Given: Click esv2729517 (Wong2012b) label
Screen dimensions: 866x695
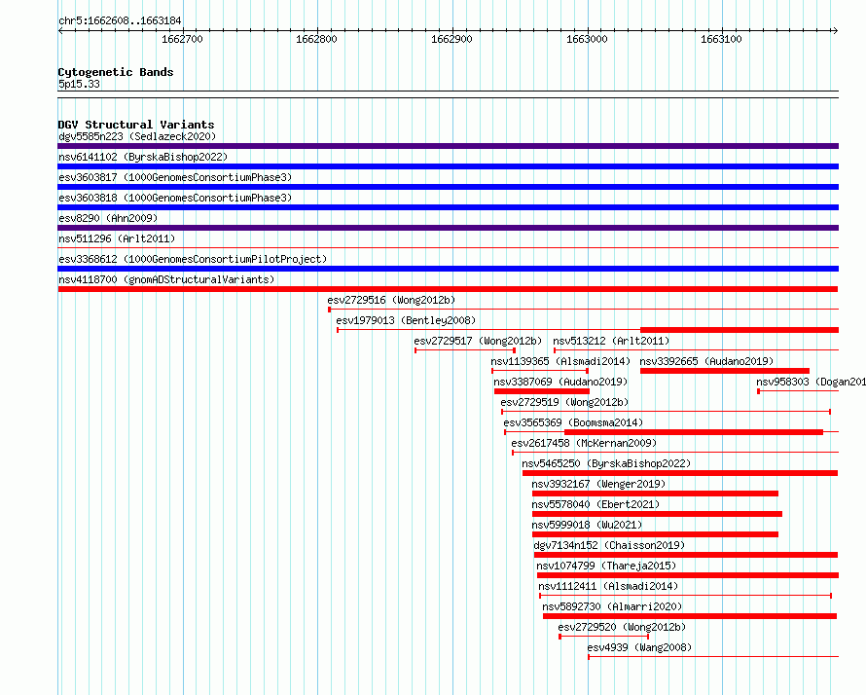Looking at the screenshot, I should click(478, 341).
